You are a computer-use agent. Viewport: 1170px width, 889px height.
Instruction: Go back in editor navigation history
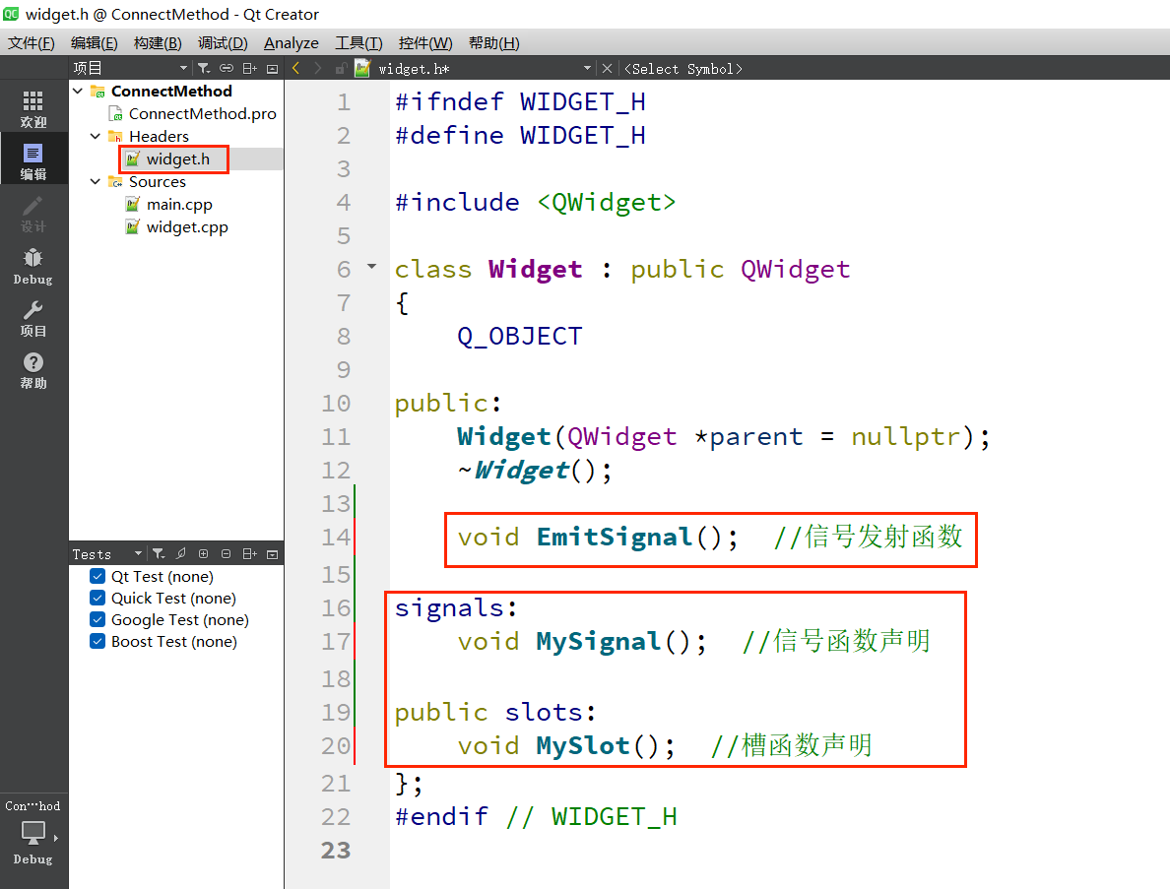pos(296,69)
